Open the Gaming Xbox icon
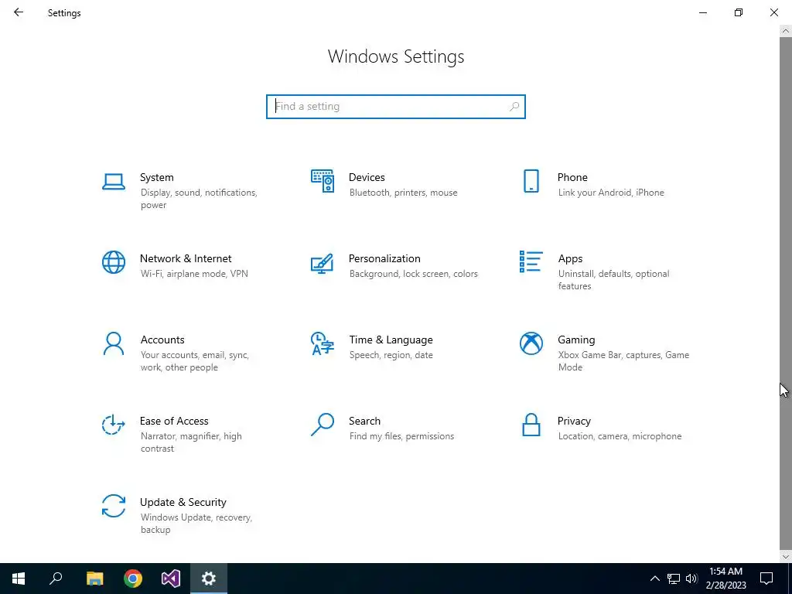 [531, 343]
